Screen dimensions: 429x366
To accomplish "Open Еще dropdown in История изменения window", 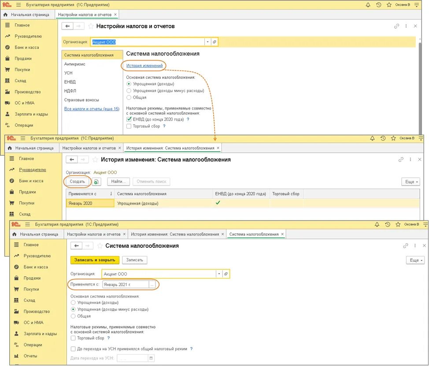I will [x=411, y=182].
